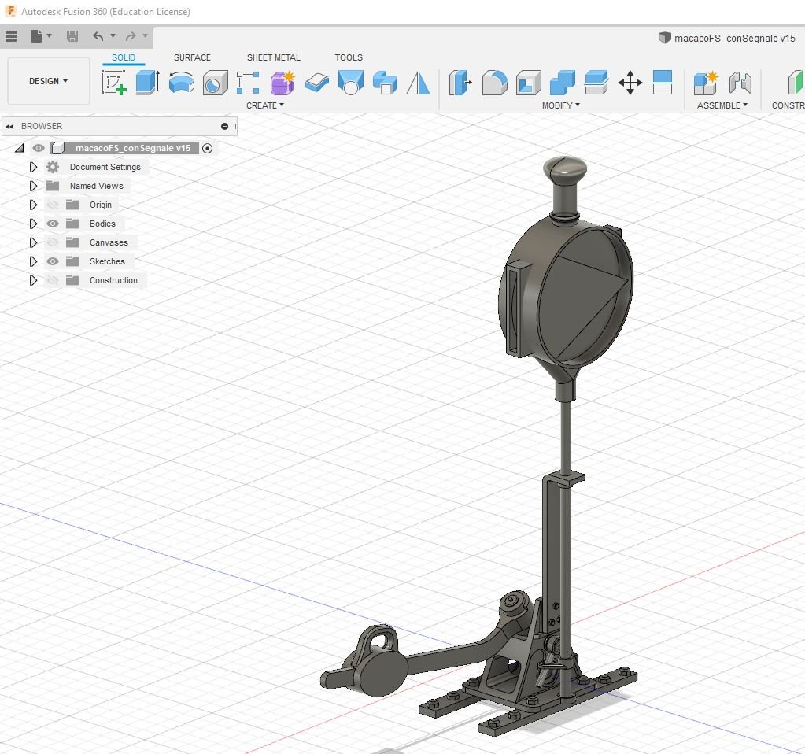Click the Fillet tool icon
This screenshot has height=754, width=805.
(x=494, y=82)
